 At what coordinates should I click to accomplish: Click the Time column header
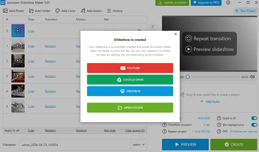31,19
